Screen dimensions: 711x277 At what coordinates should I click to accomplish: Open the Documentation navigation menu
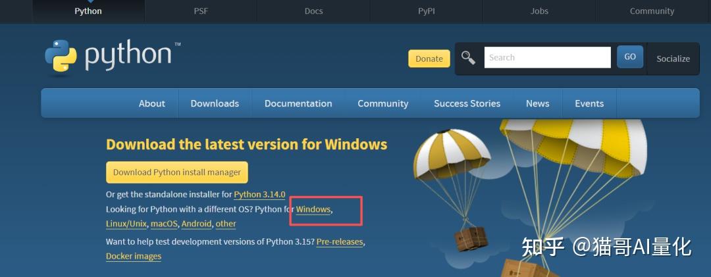(x=298, y=103)
